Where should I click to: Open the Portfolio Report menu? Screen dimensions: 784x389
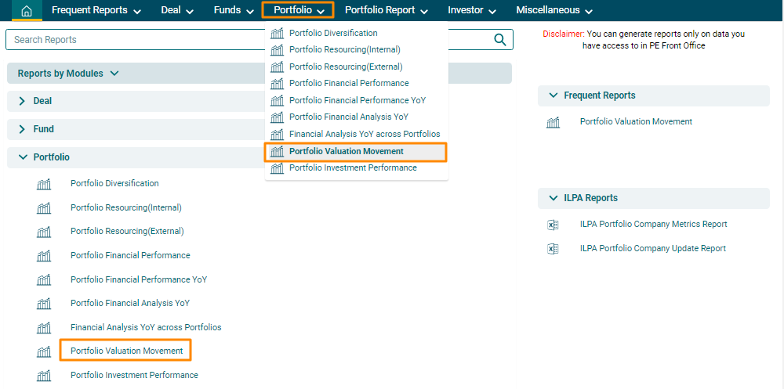click(386, 10)
